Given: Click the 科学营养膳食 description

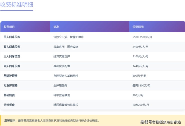Looking at the screenshot, I should [62, 95].
